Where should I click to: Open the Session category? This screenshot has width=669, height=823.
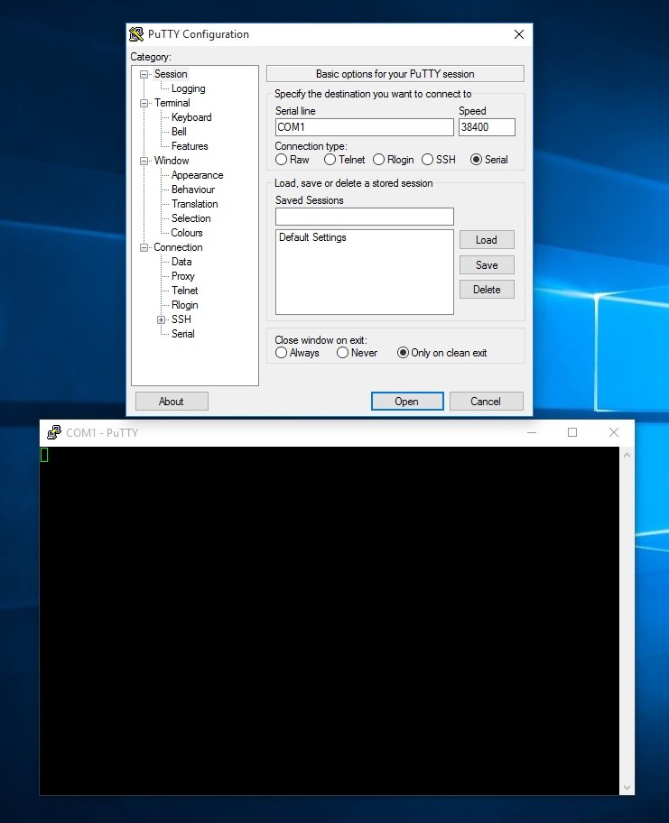171,74
